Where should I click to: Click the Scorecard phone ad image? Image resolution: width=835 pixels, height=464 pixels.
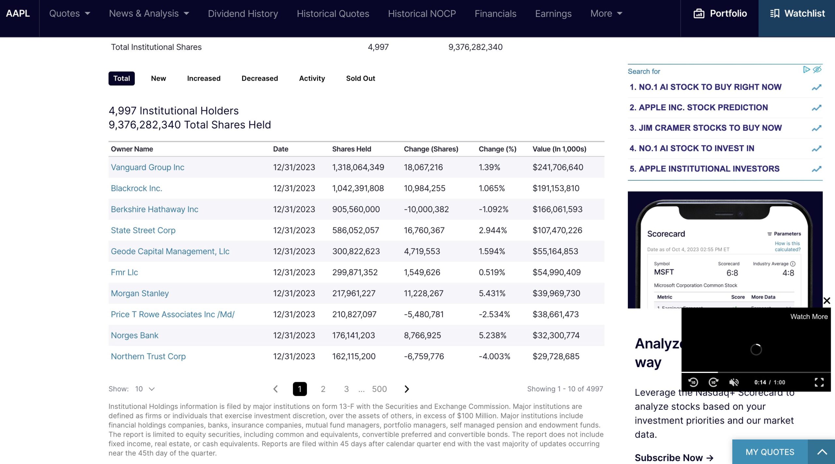coord(725,250)
